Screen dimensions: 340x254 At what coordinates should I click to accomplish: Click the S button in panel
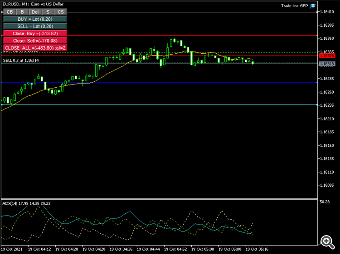pos(48,12)
